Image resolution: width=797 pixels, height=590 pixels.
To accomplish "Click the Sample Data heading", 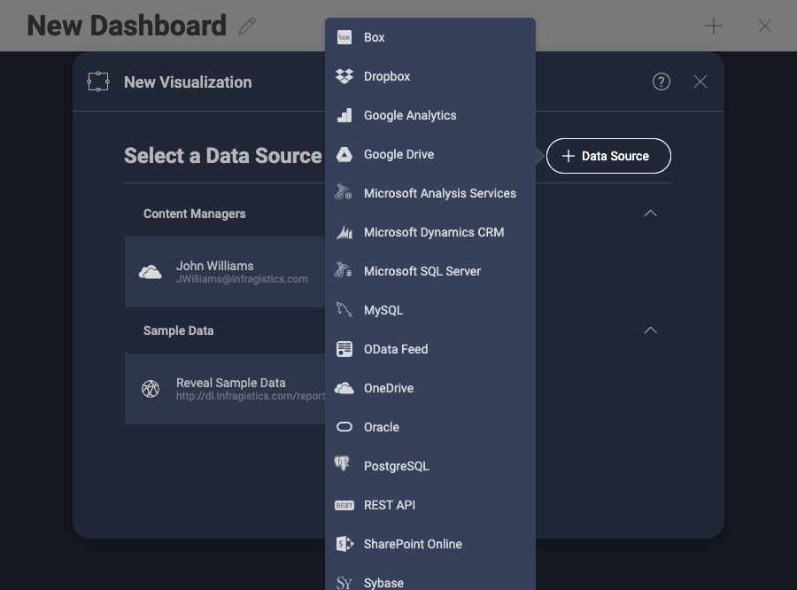I will point(178,330).
